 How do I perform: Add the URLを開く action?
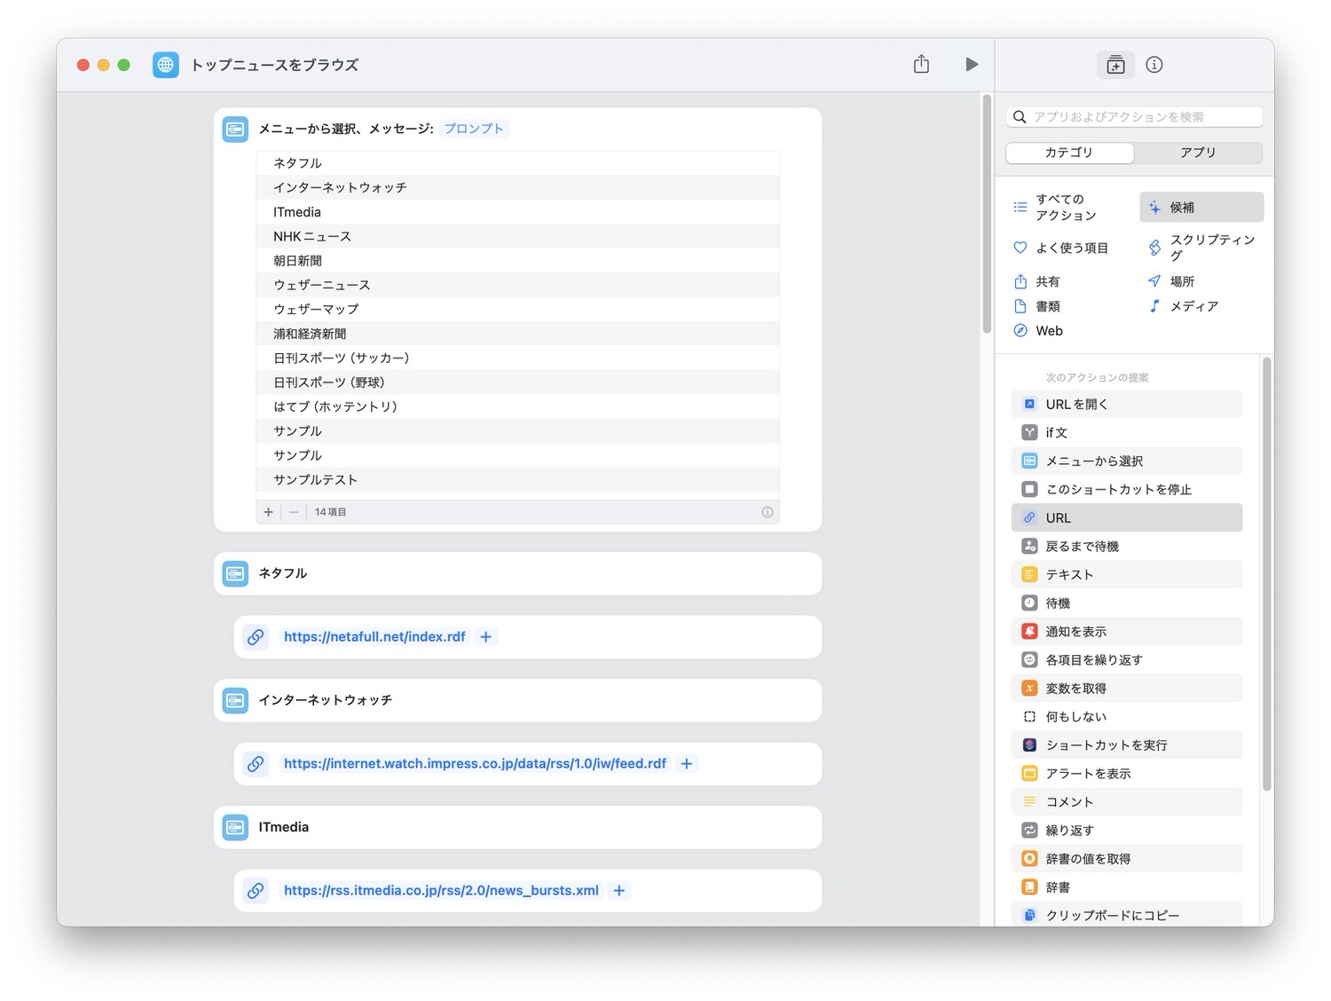pyautogui.click(x=1127, y=404)
